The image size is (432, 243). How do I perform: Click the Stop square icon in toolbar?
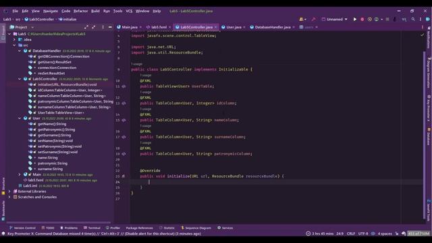[x=387, y=20]
